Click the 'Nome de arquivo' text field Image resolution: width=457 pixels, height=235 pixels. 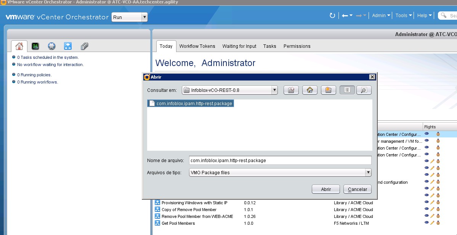[280, 160]
